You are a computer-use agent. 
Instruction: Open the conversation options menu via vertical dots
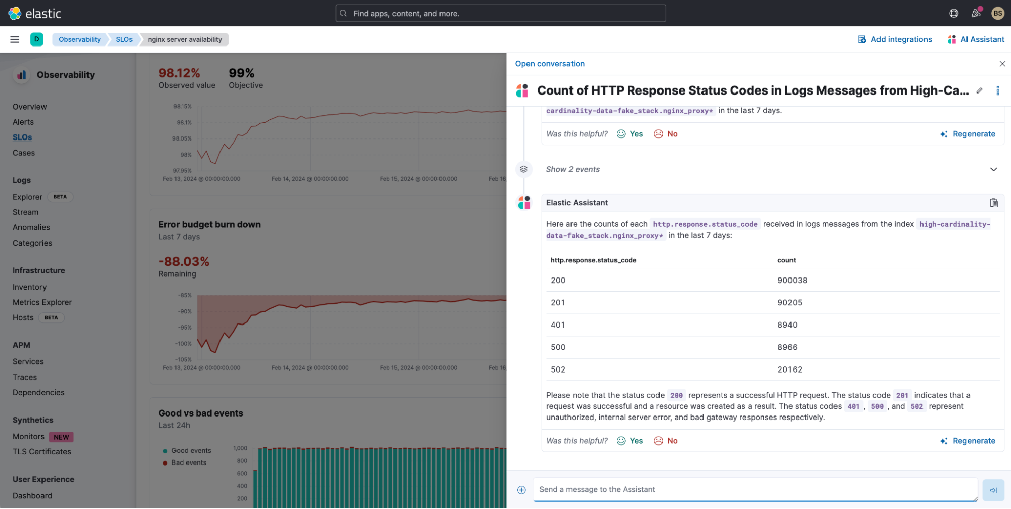pos(998,90)
